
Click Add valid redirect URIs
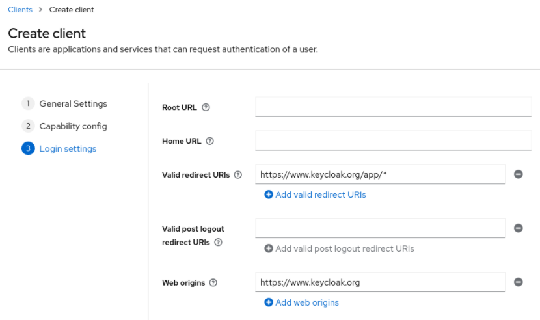point(315,194)
